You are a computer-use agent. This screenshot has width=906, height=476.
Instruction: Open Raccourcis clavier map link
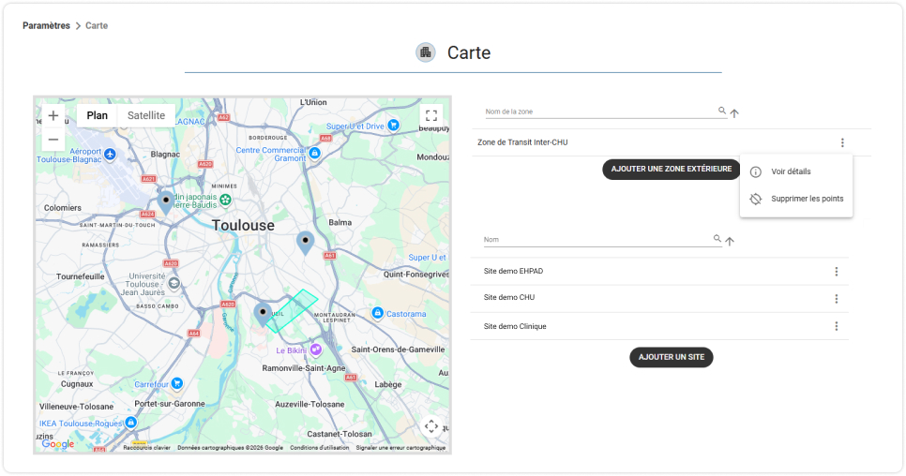pyautogui.click(x=146, y=448)
